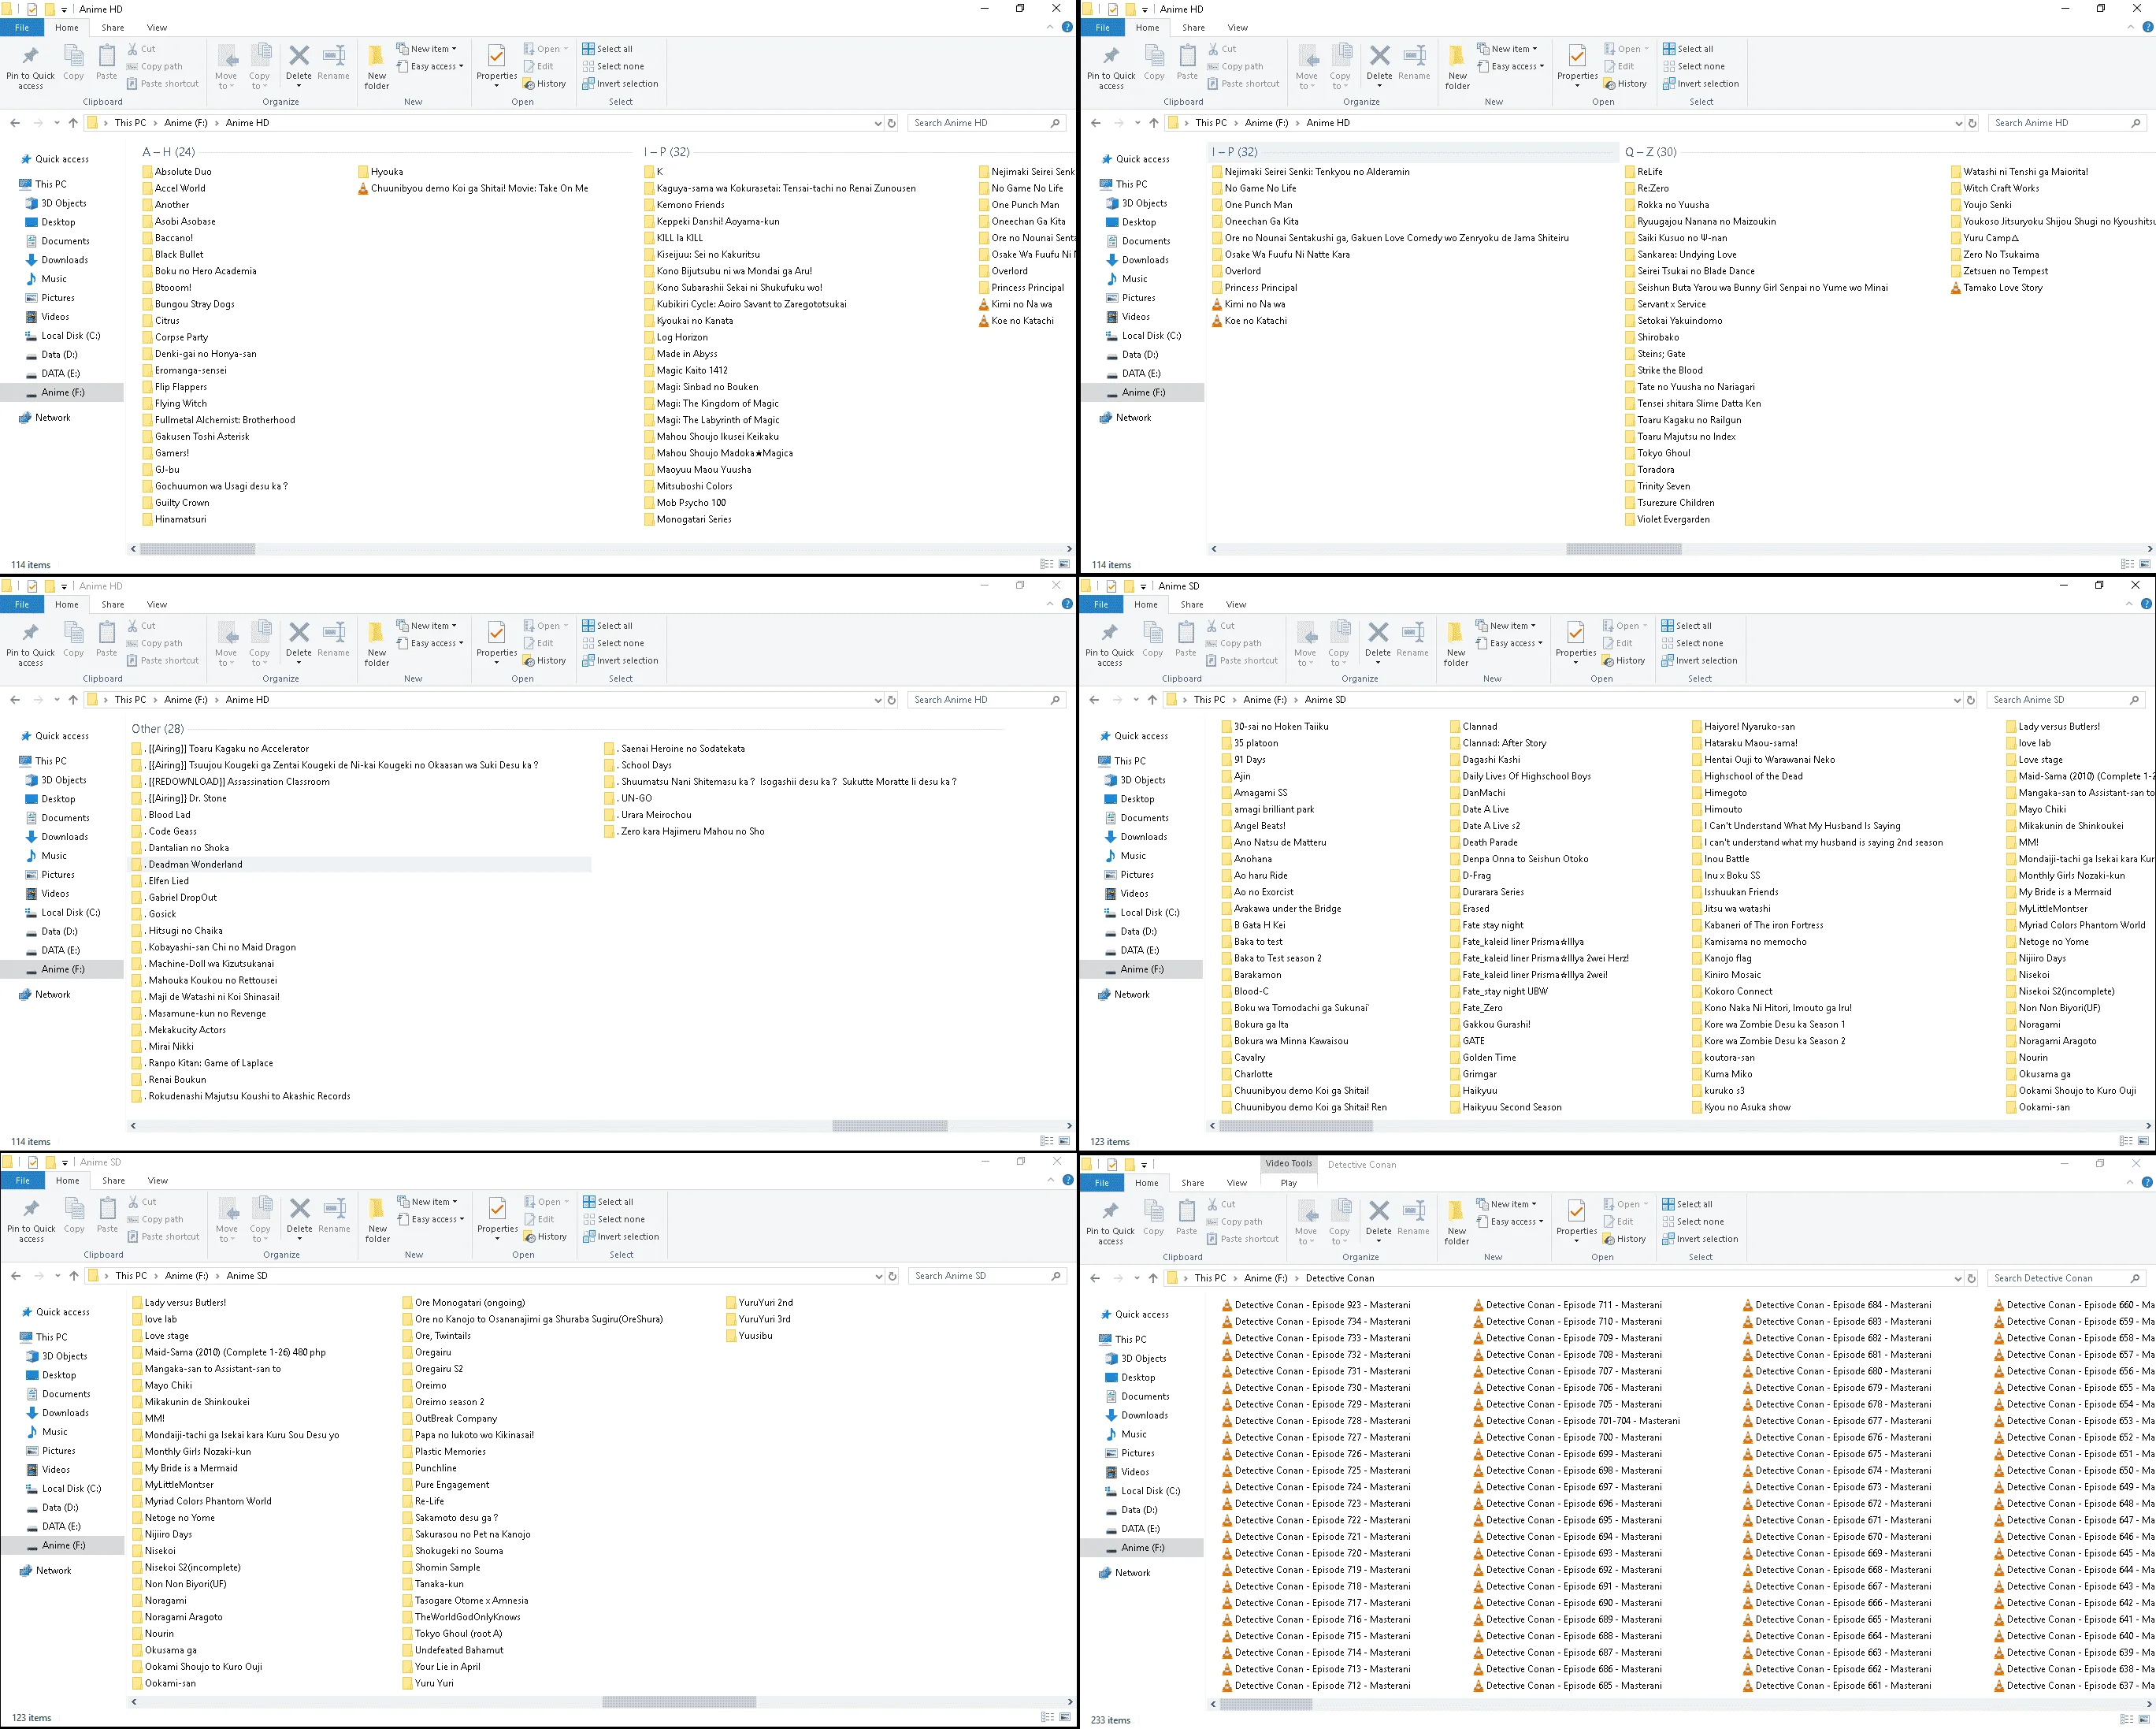The image size is (2156, 1729).
Task: Open the Share tab in Detective Conan window
Action: pyautogui.click(x=1192, y=1183)
